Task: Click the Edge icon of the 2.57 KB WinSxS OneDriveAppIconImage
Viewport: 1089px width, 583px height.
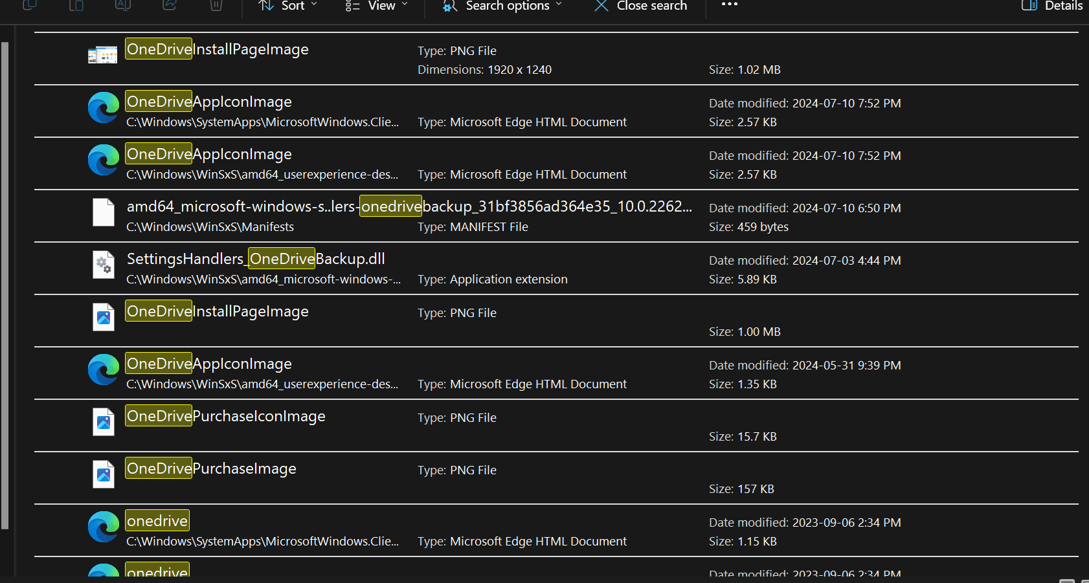Action: [x=104, y=160]
